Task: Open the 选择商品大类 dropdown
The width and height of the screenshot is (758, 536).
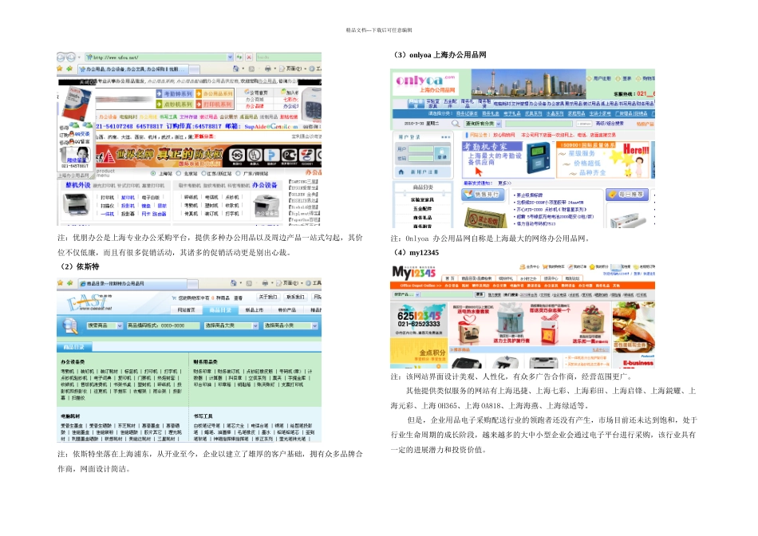Action: point(256,325)
